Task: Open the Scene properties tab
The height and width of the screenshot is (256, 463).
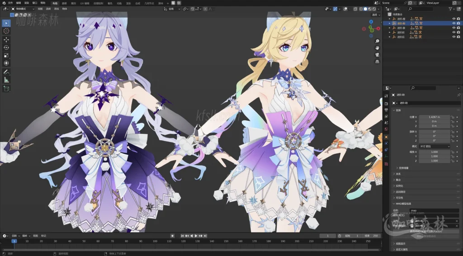Action: tap(386, 123)
